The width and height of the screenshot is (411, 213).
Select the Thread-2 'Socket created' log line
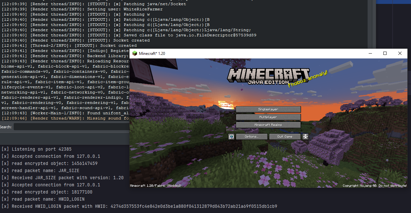click(69, 45)
